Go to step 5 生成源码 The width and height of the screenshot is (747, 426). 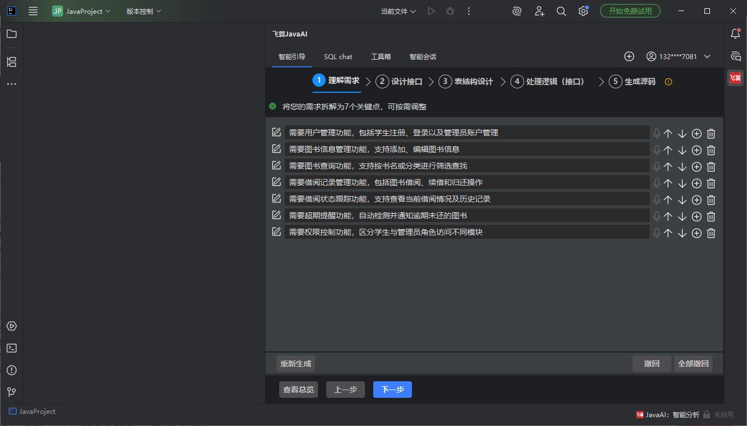[x=632, y=81]
